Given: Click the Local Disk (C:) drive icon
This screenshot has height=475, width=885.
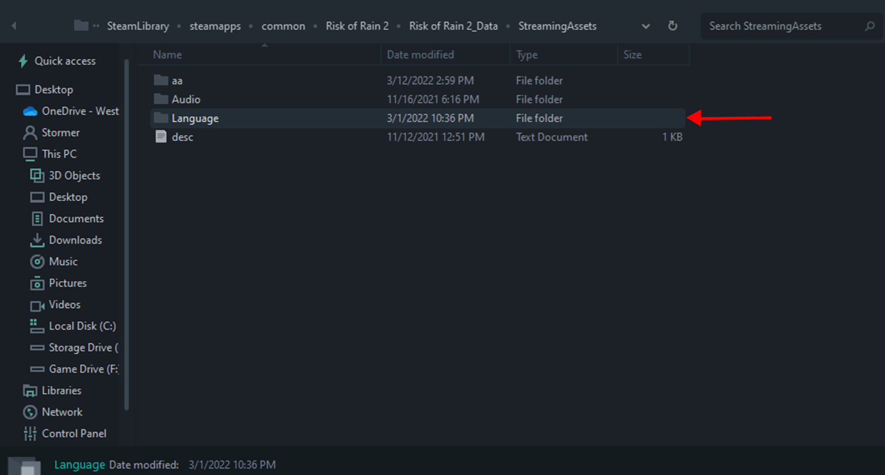Looking at the screenshot, I should 37,326.
